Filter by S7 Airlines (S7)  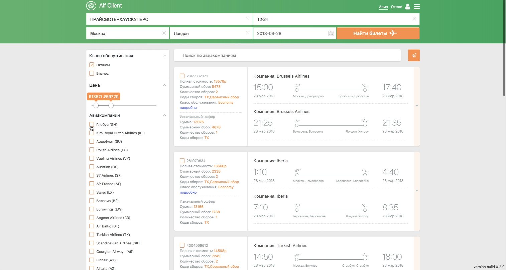coord(92,175)
